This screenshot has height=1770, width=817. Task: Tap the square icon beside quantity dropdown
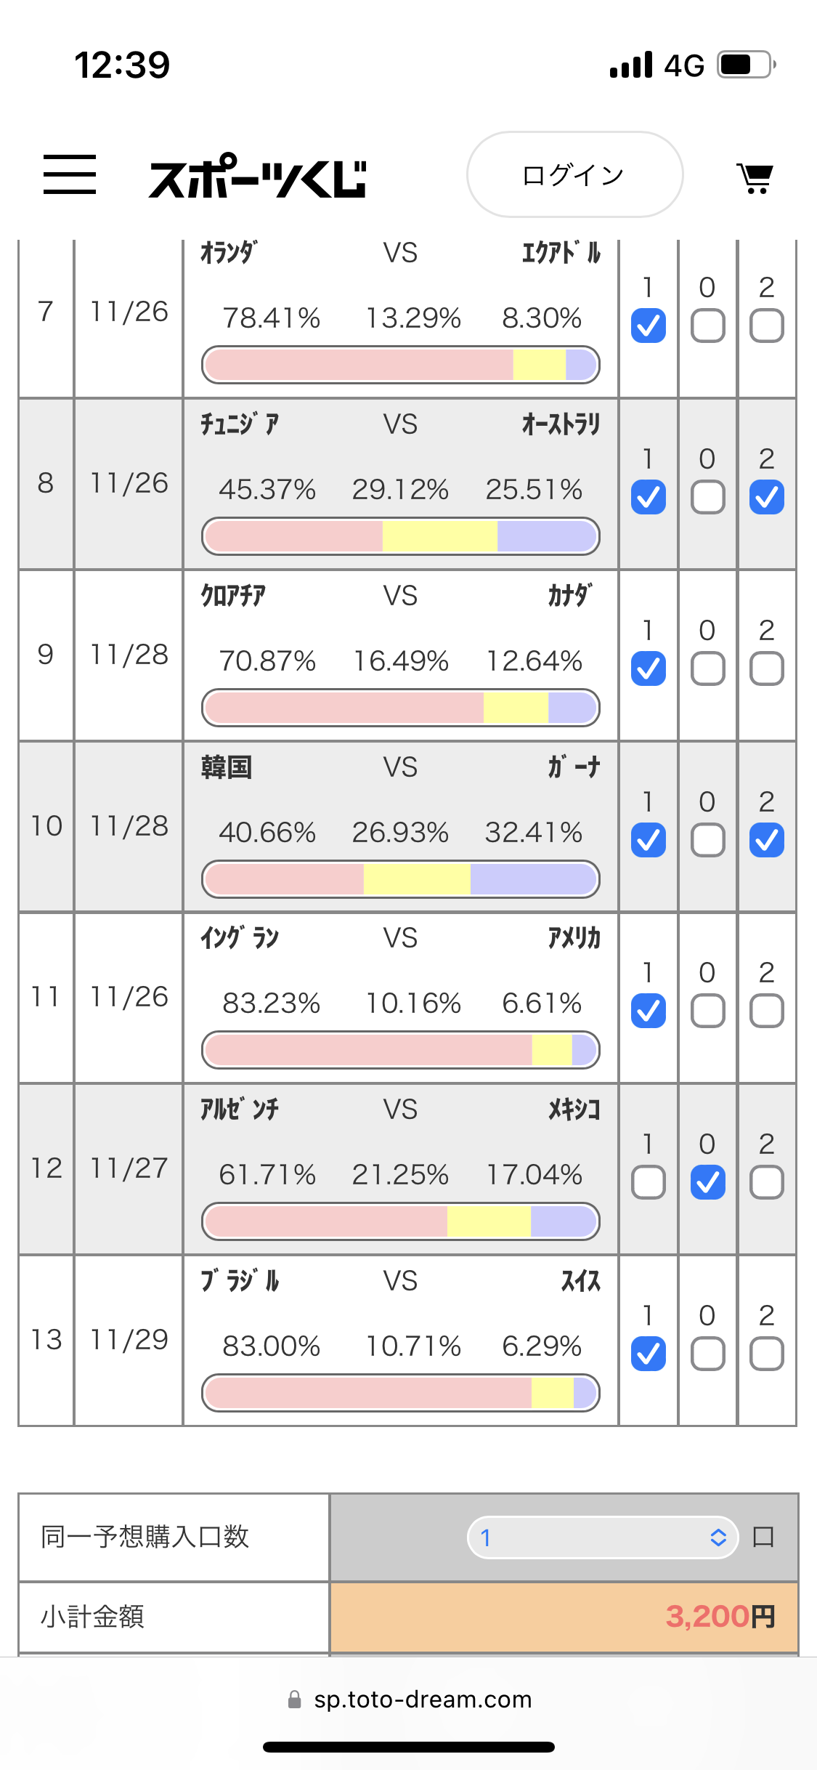pos(763,1537)
